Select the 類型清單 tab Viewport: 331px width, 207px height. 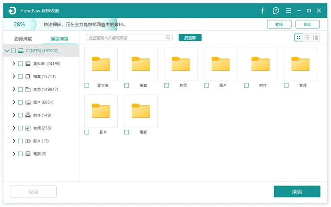59,39
